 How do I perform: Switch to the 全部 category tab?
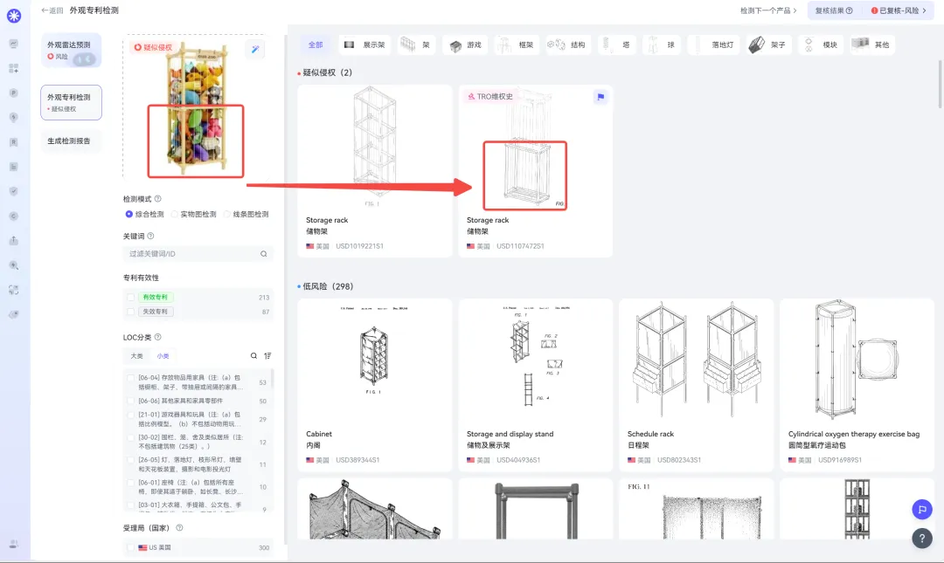point(316,45)
